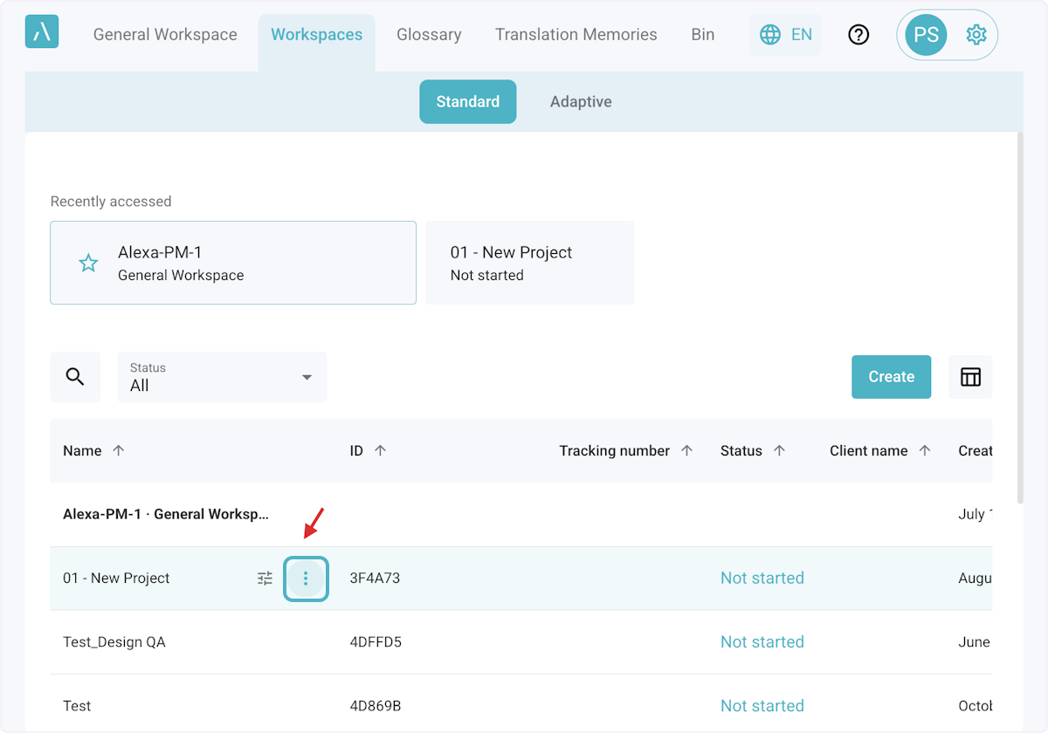Select the Standard view toggle

coord(467,102)
